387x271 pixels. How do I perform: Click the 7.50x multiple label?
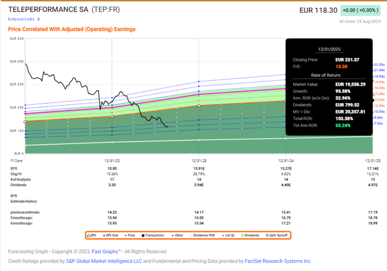tap(379, 123)
